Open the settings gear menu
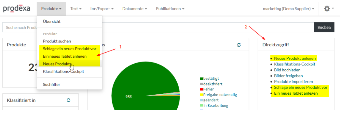The height and width of the screenshot is (117, 342). [329, 9]
